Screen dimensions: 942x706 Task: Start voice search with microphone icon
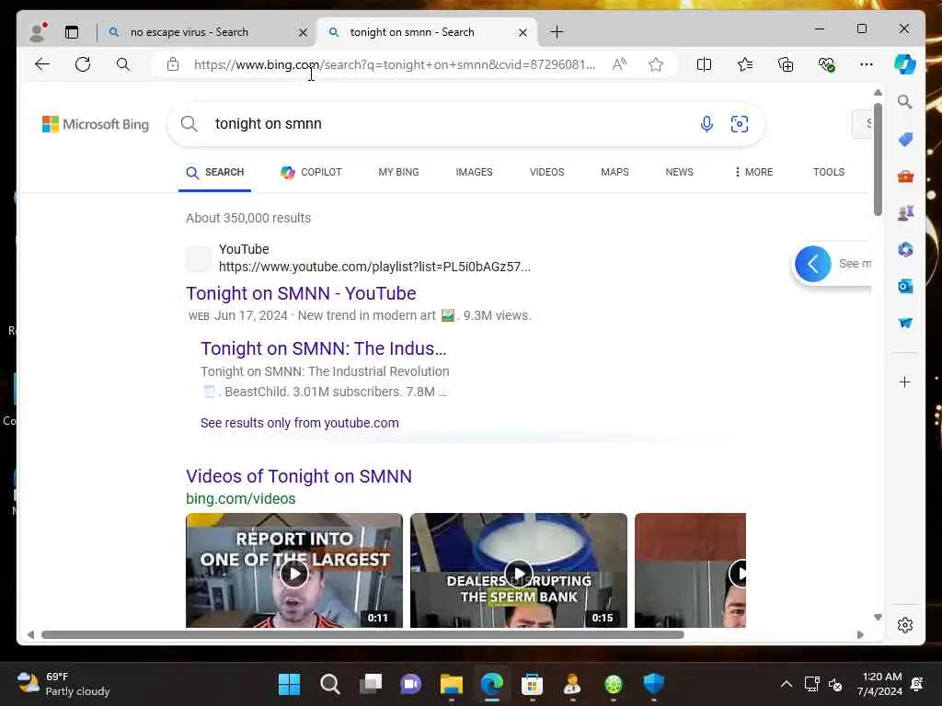coord(707,124)
